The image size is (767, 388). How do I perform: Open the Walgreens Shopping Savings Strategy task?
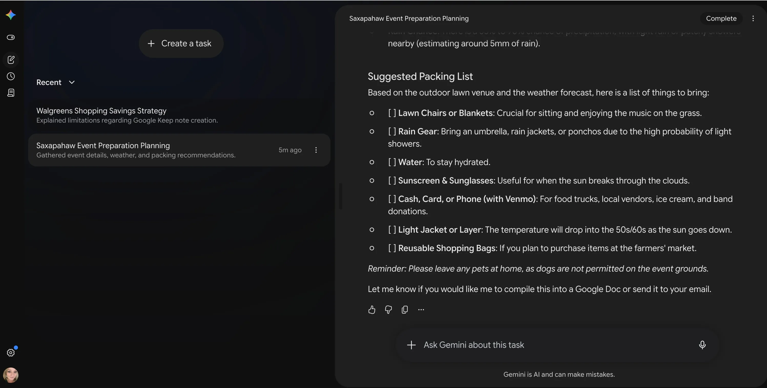pyautogui.click(x=179, y=115)
